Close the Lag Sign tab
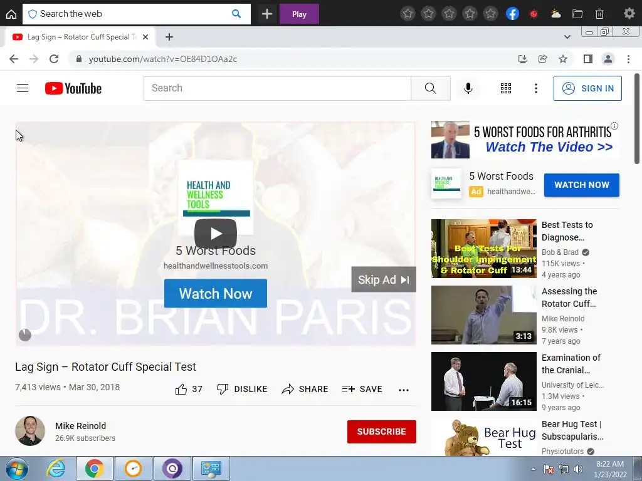 [x=145, y=37]
